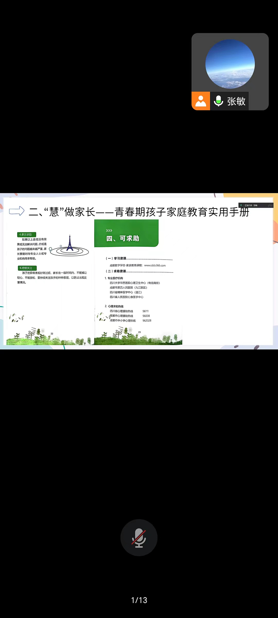This screenshot has height=618, width=278.
Task: Tap the 张敏 participant name label
Action: click(x=236, y=101)
